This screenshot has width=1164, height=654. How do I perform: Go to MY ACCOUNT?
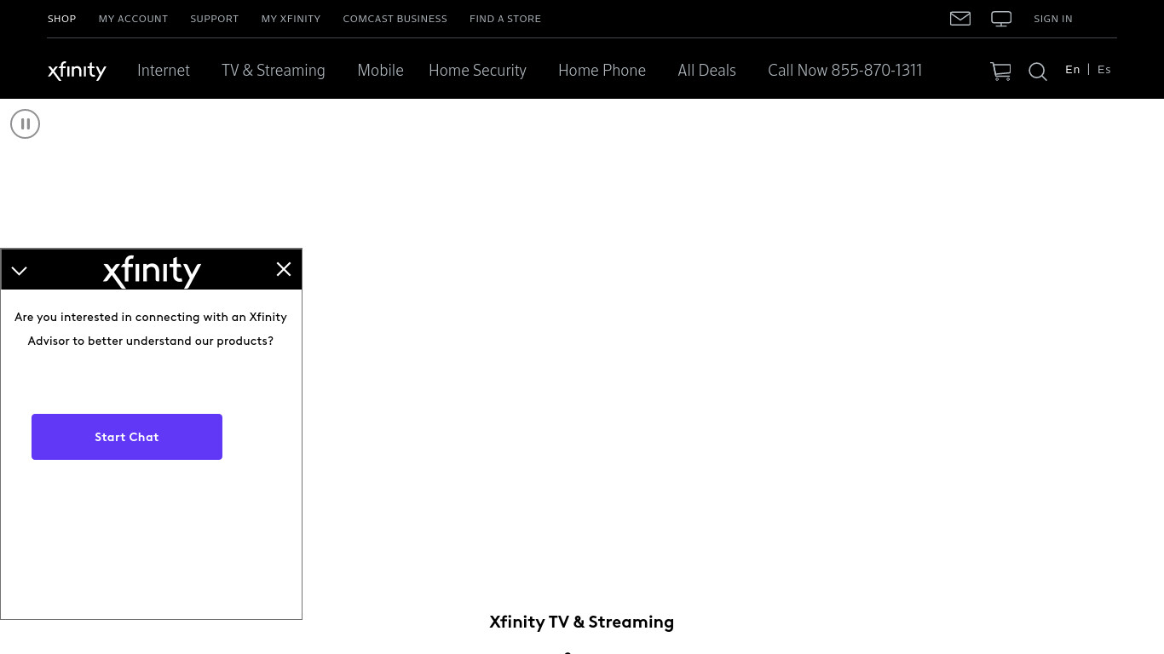pyautogui.click(x=133, y=19)
